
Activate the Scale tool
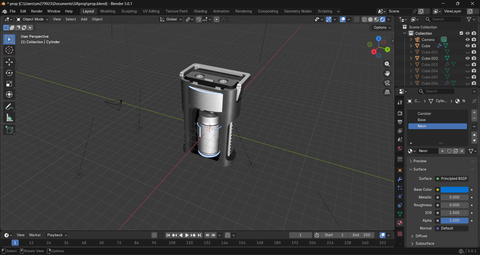[x=9, y=84]
